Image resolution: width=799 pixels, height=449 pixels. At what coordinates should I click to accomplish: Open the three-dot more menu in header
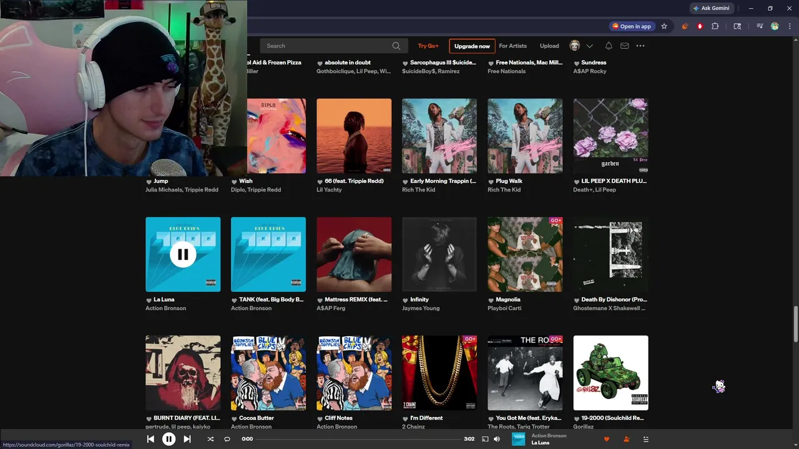(640, 46)
